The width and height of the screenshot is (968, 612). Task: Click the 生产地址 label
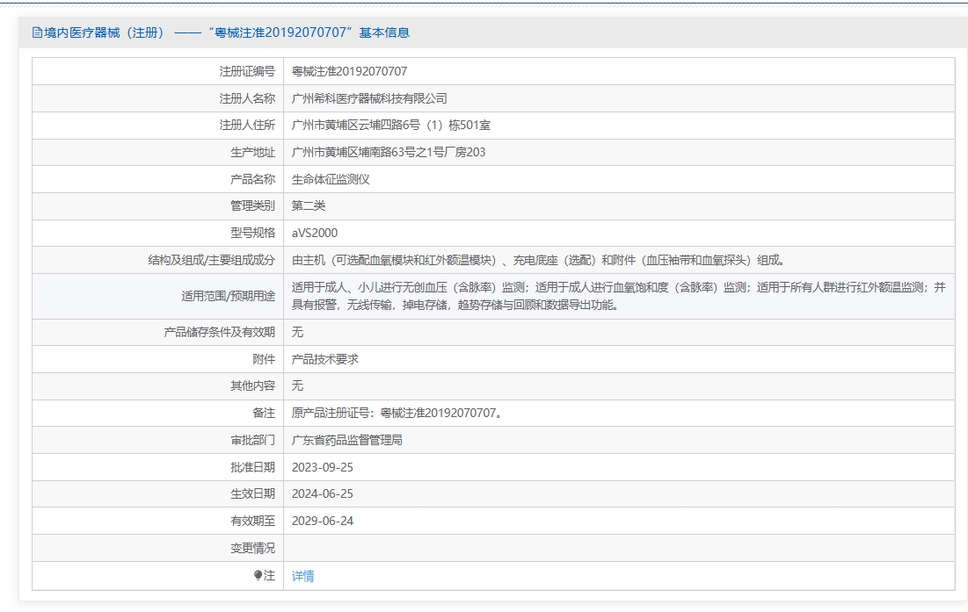point(252,152)
